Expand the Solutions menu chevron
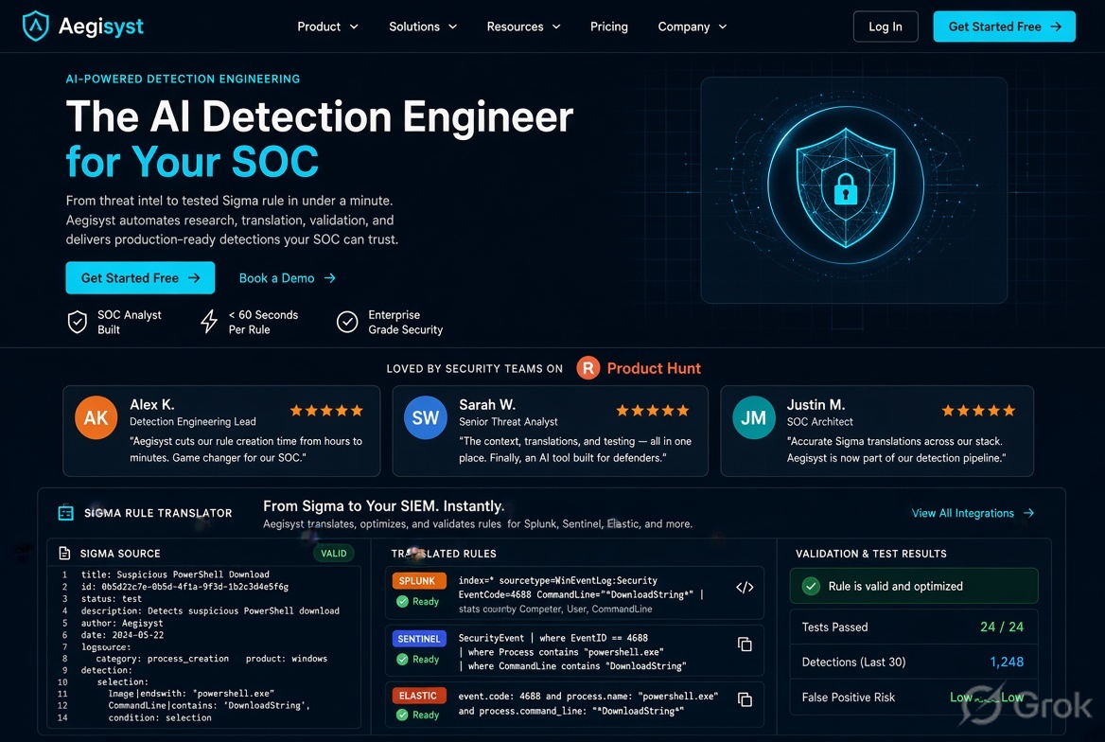This screenshot has height=742, width=1105. 453,26
